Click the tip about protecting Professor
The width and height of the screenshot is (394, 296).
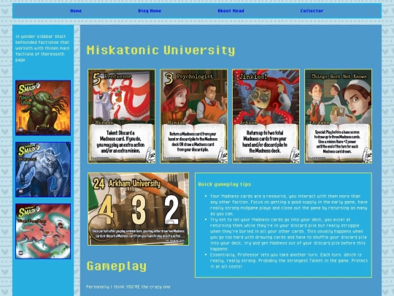(289, 260)
